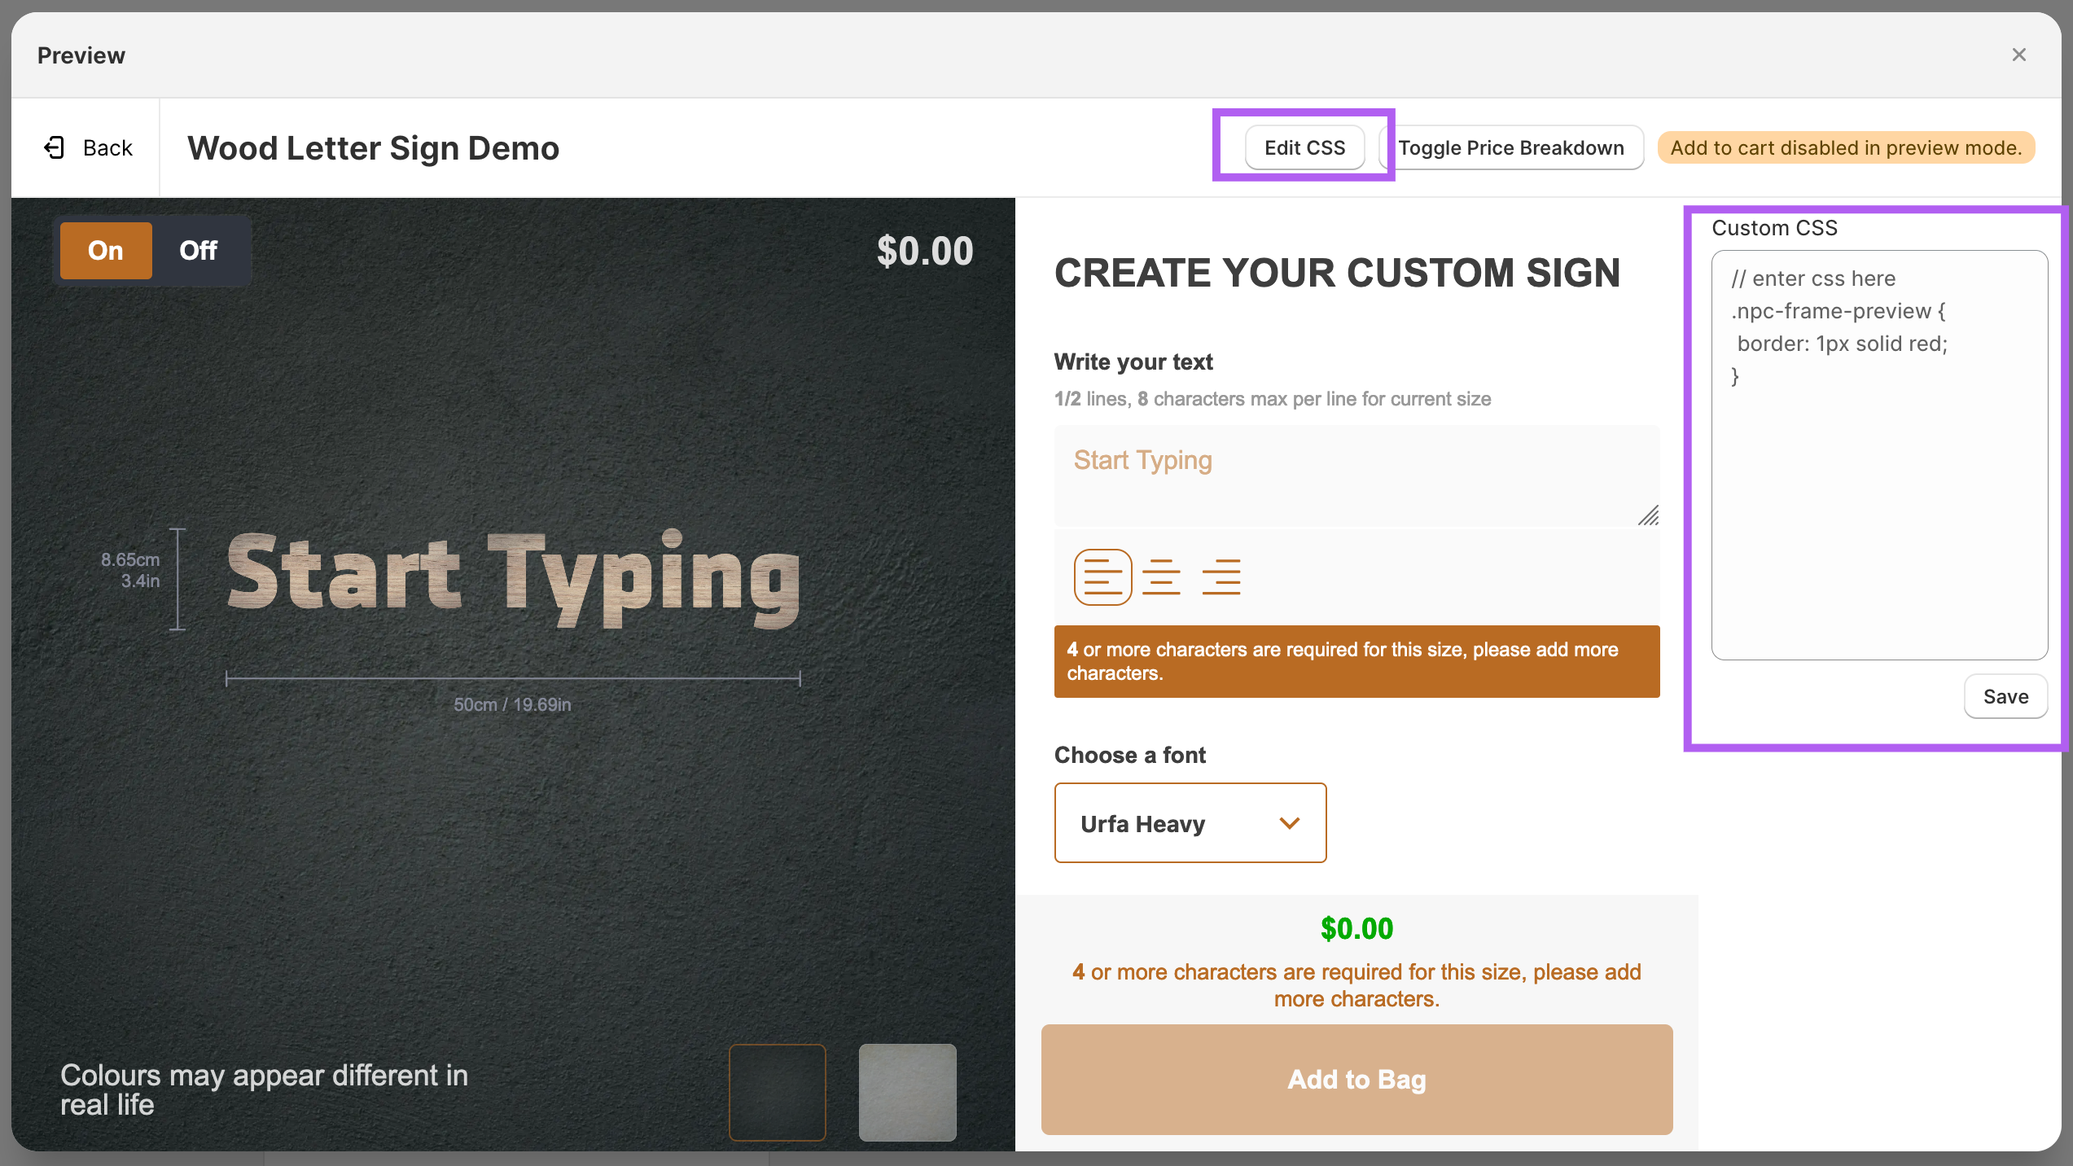Screen dimensions: 2073x1166
Task: Click the textarea resize handle
Action: 1649,516
